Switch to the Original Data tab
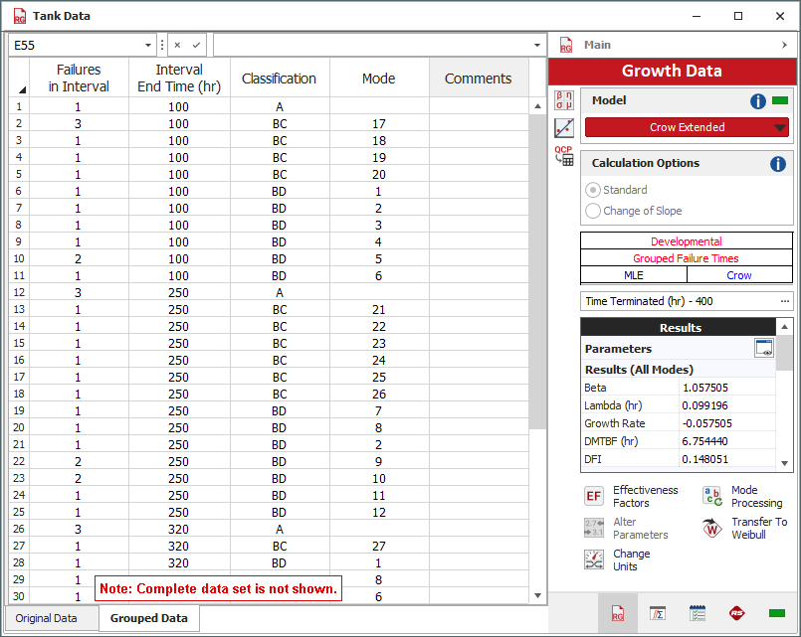Viewport: 801px width, 637px height. coord(47,618)
